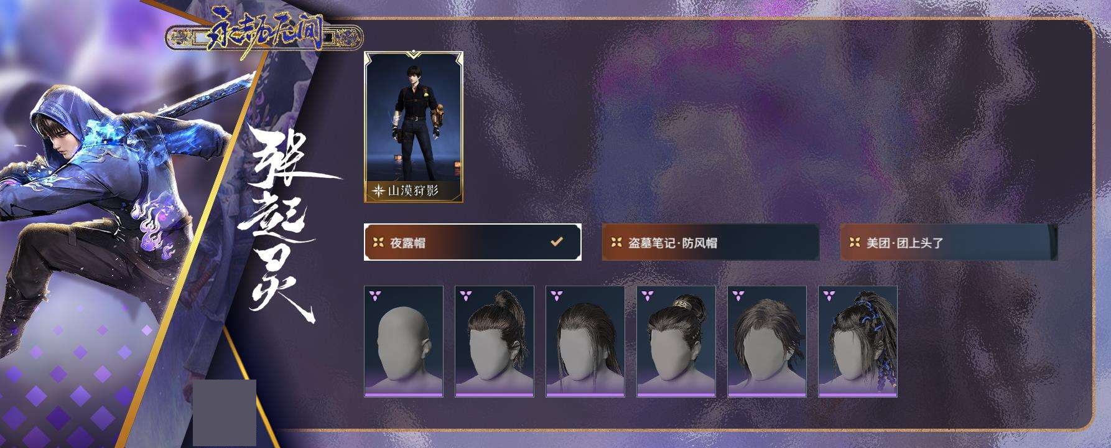Click the cross icon beside 夜露帽
Screen dimensions: 1111x448
[378, 243]
